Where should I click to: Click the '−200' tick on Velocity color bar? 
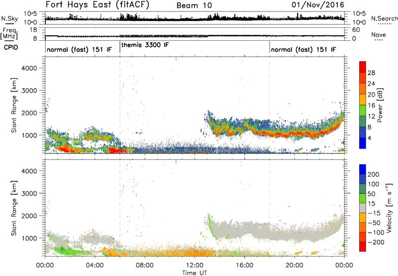(375, 242)
